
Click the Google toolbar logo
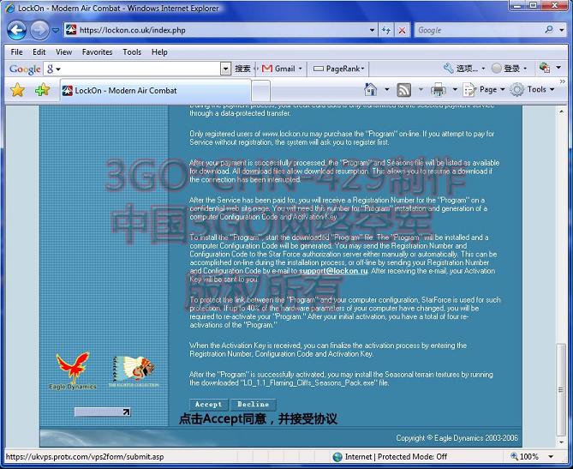point(25,69)
